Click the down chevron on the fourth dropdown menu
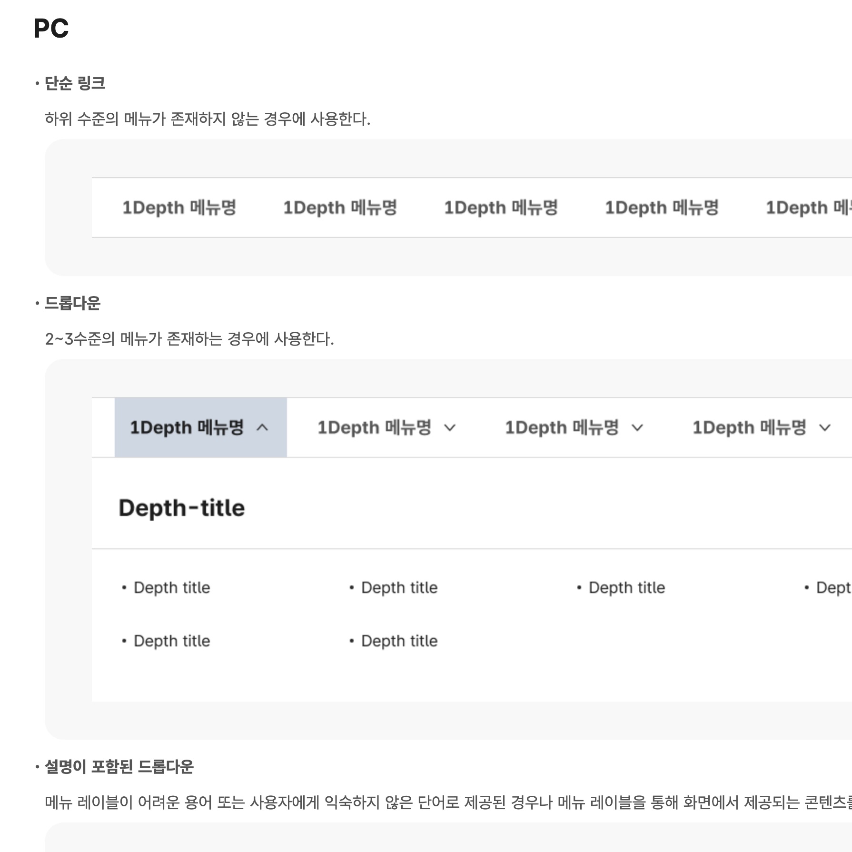852x852 pixels. pyautogui.click(x=824, y=427)
